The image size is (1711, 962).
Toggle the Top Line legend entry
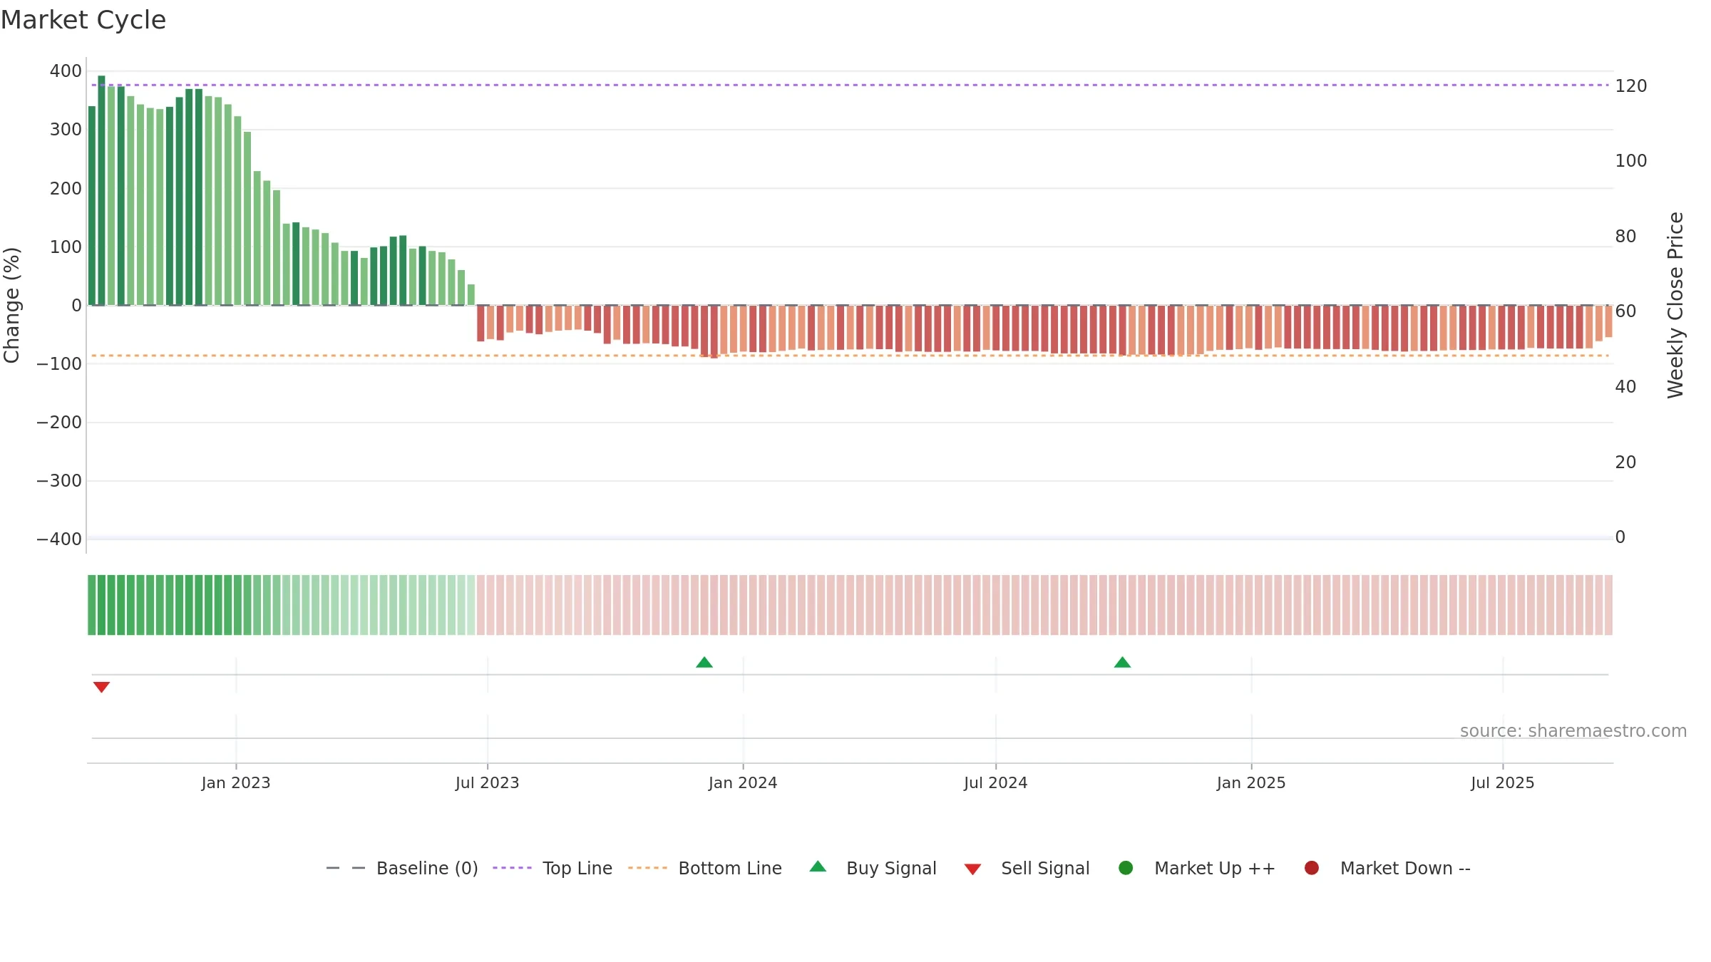(x=552, y=868)
